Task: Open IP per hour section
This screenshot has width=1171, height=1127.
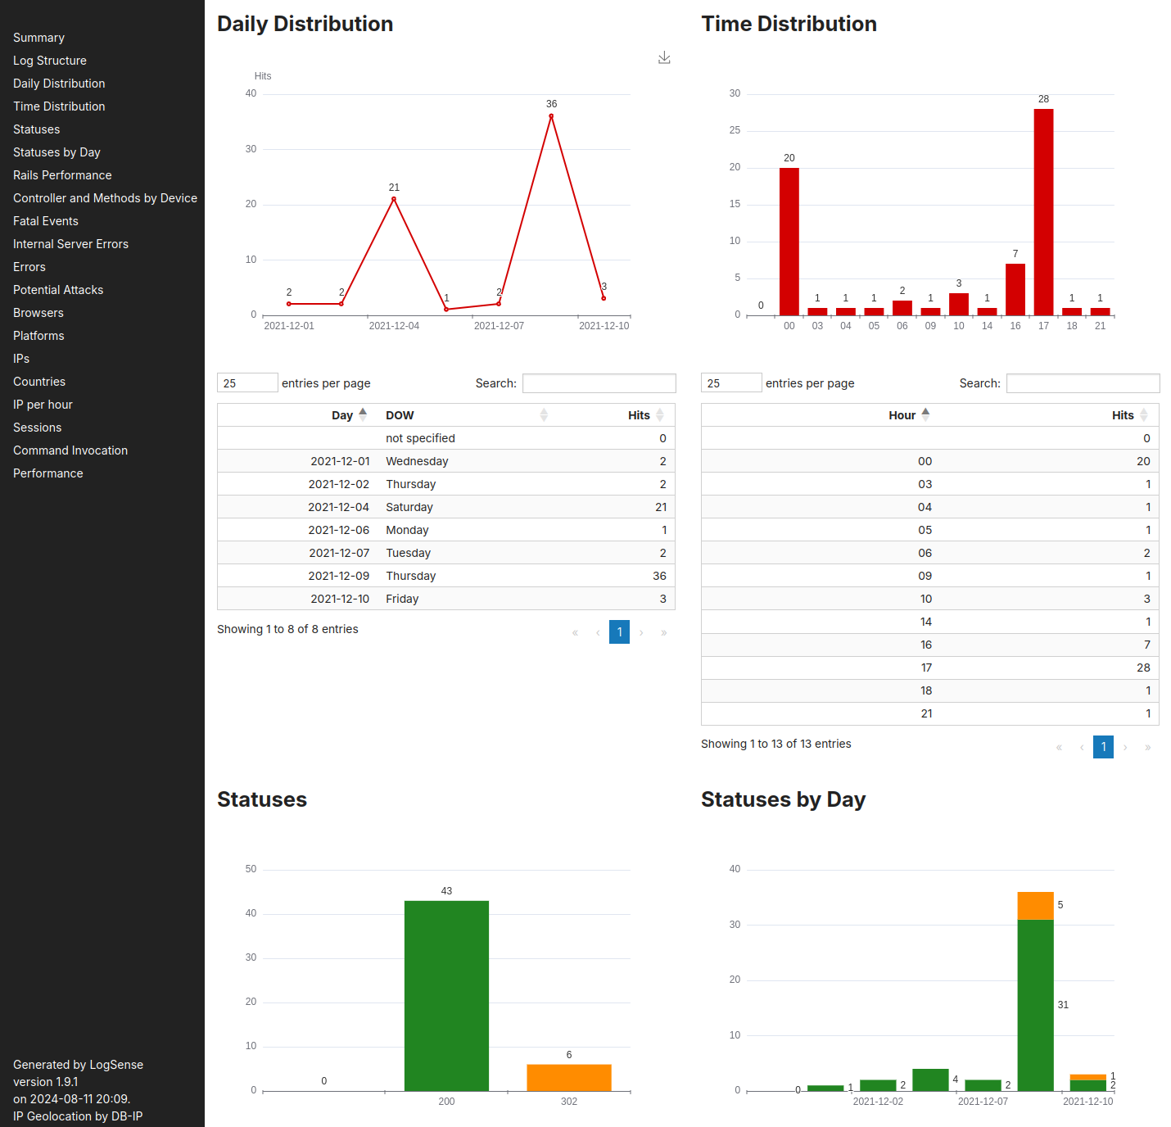Action: pos(43,405)
